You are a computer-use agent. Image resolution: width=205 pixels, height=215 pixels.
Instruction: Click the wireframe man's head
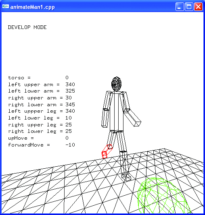tap(117, 84)
